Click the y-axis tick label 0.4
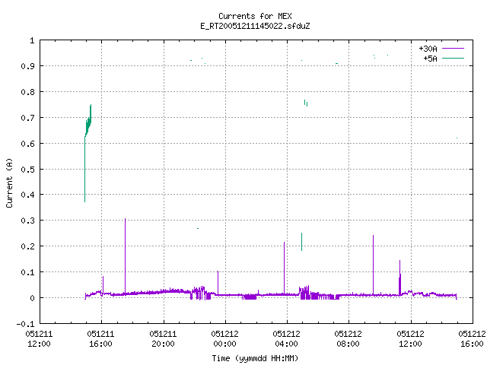The width and height of the screenshot is (487, 365). 27,195
